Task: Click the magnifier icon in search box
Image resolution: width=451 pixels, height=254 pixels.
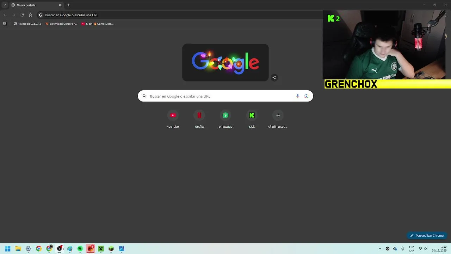Action: point(144,96)
